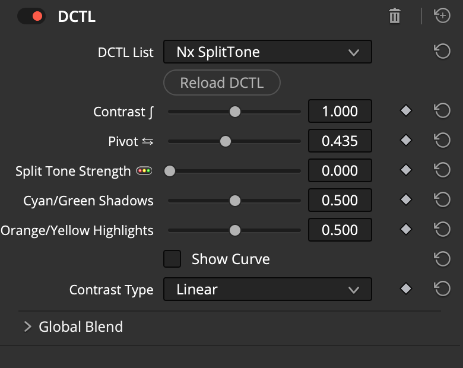Reset the DCTL List selection

click(442, 52)
